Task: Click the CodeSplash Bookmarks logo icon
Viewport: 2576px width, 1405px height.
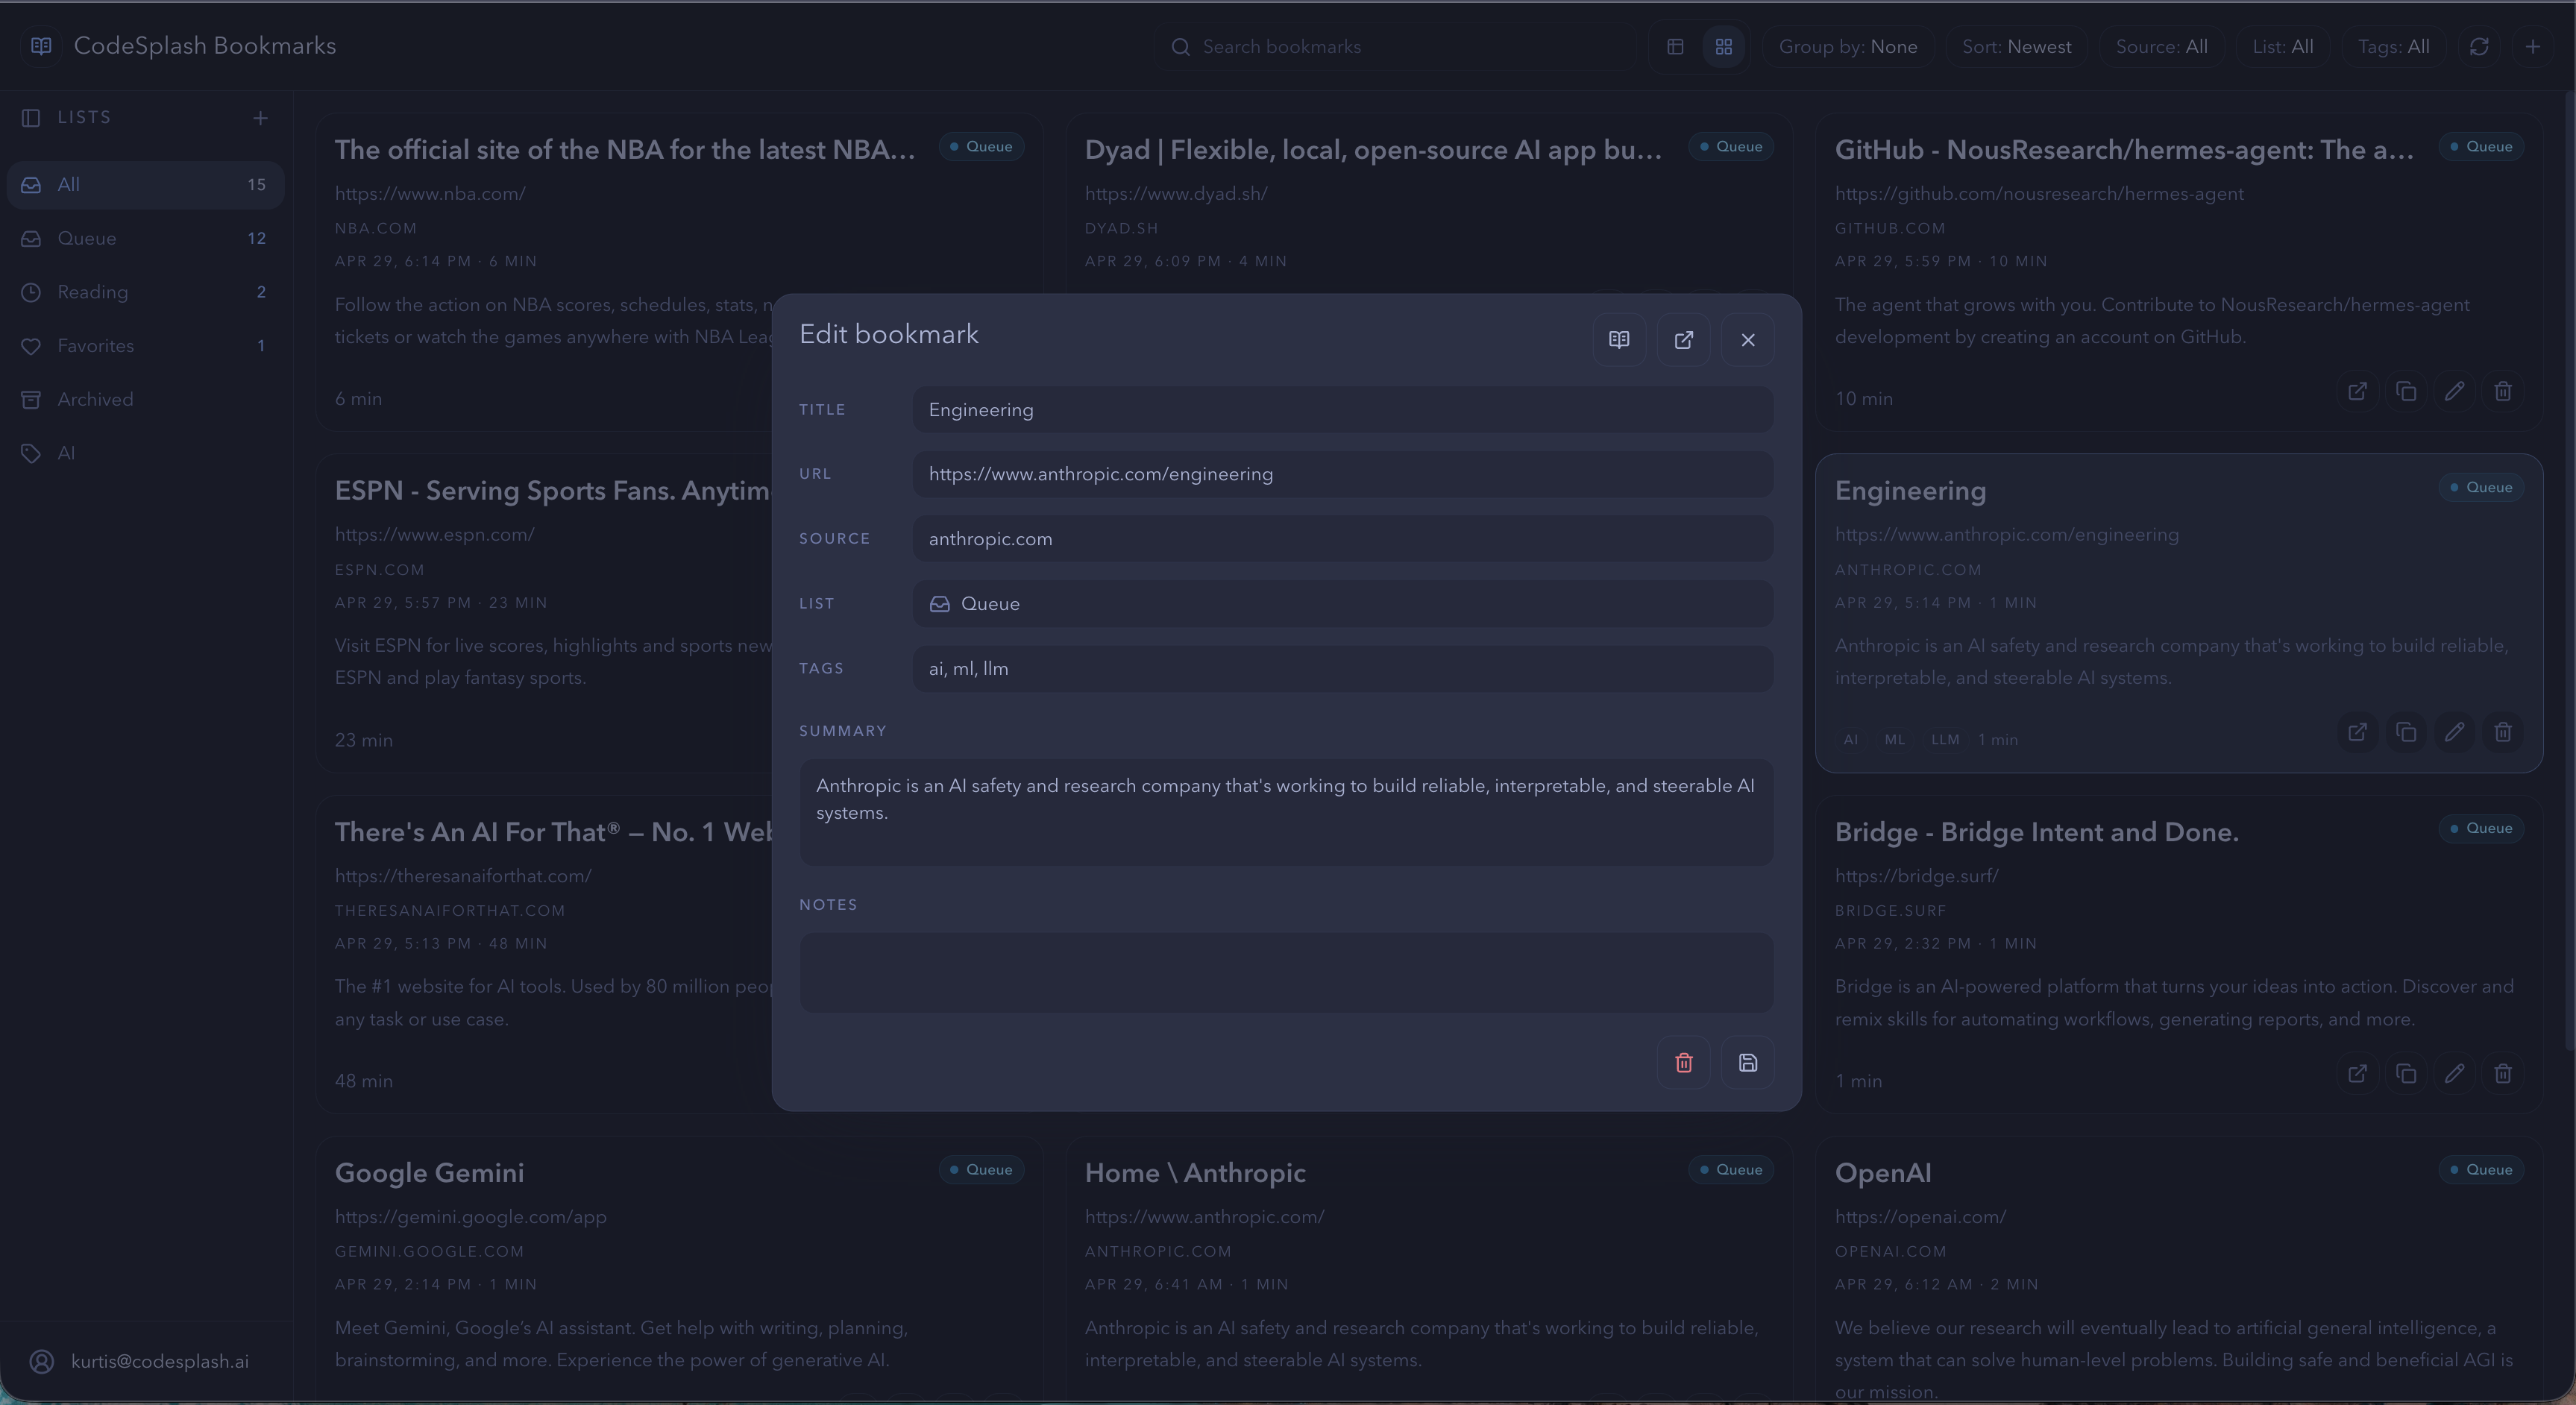Action: 41,46
